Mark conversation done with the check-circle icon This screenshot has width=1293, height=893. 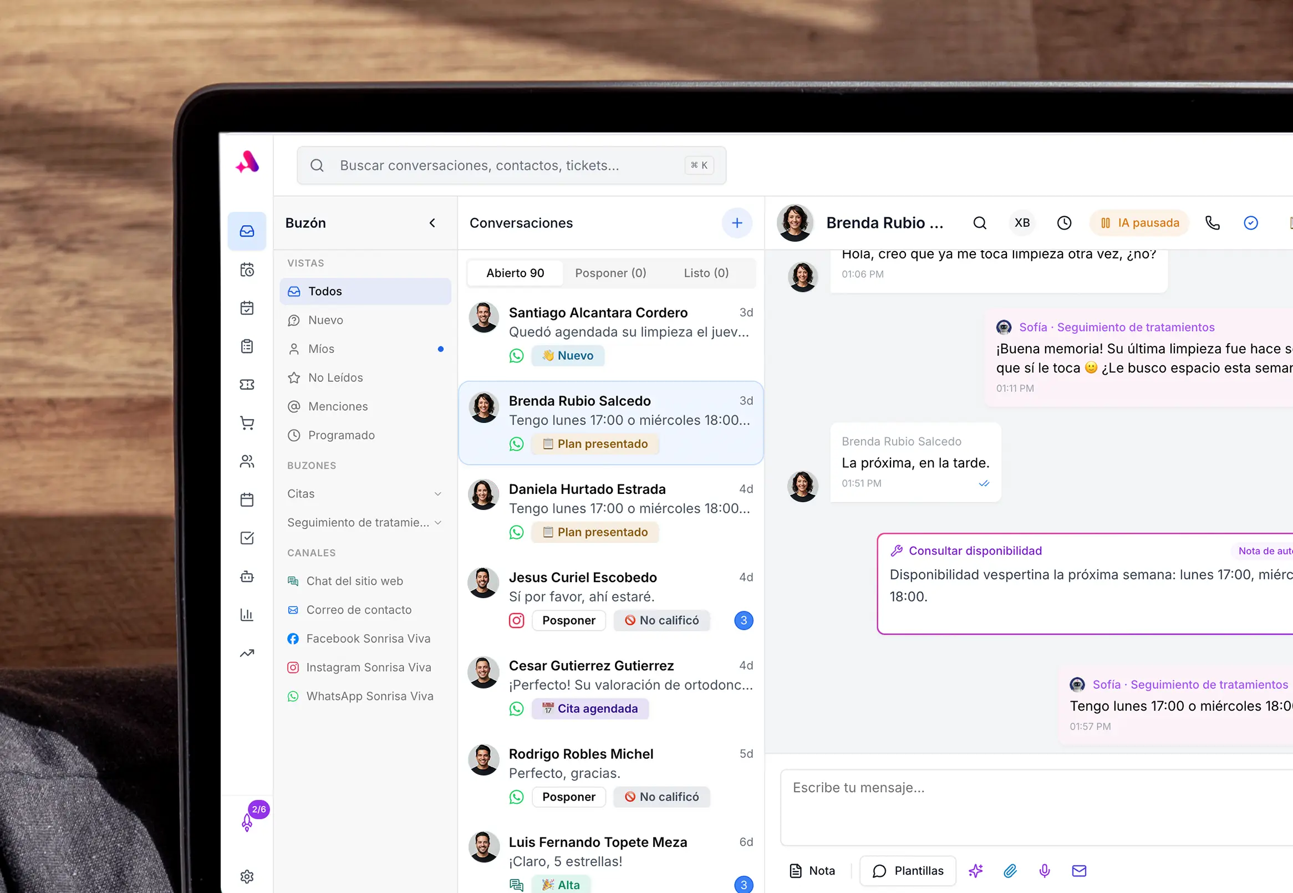tap(1251, 223)
